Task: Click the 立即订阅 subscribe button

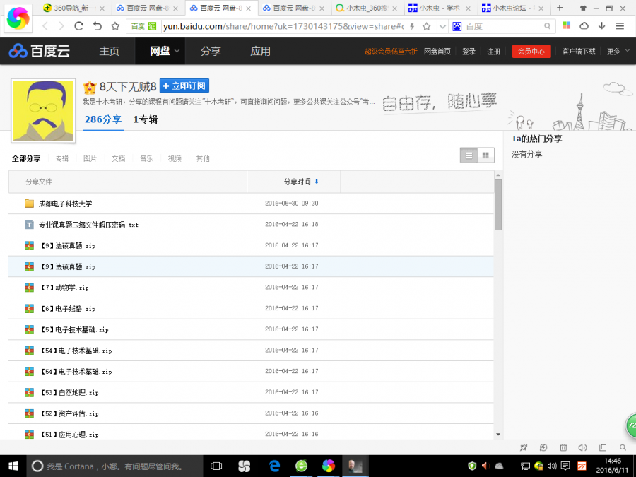Action: pos(184,86)
